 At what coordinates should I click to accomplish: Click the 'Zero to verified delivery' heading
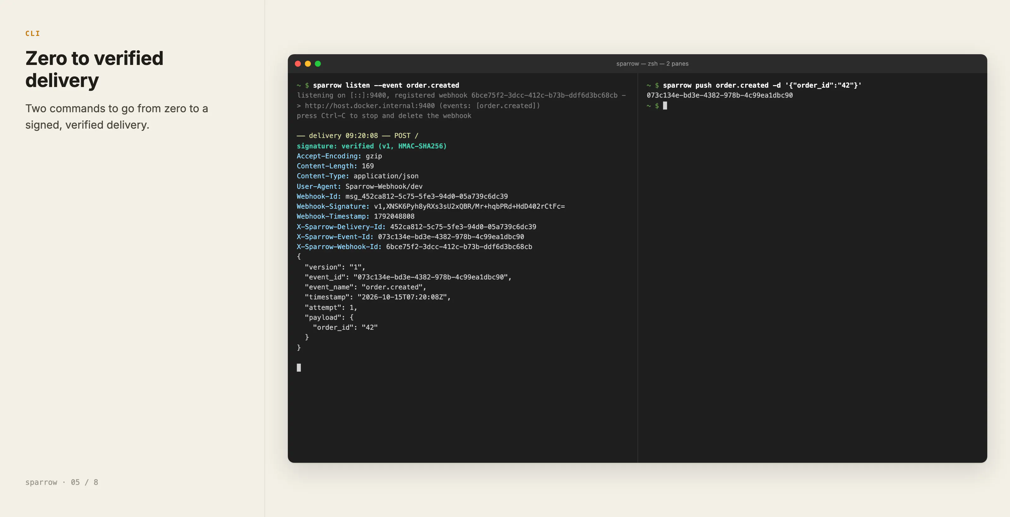click(x=94, y=69)
